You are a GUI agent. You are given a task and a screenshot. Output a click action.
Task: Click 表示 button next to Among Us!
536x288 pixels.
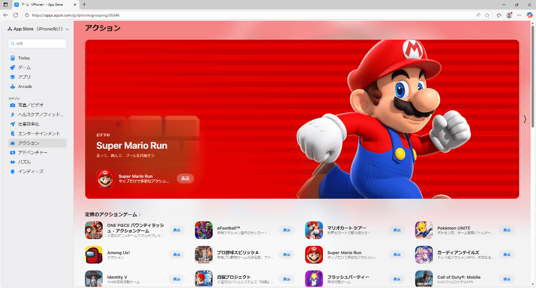176,255
